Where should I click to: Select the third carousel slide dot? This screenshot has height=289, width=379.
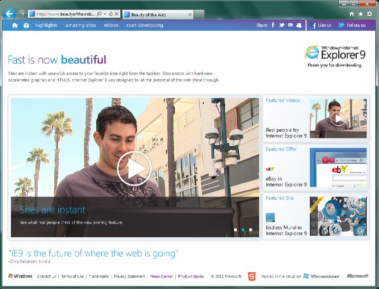[251, 230]
